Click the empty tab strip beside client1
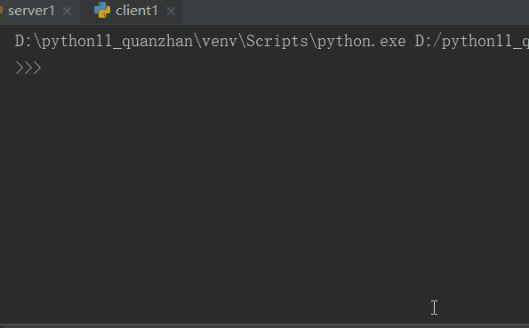The height and width of the screenshot is (328, 529). point(356,12)
